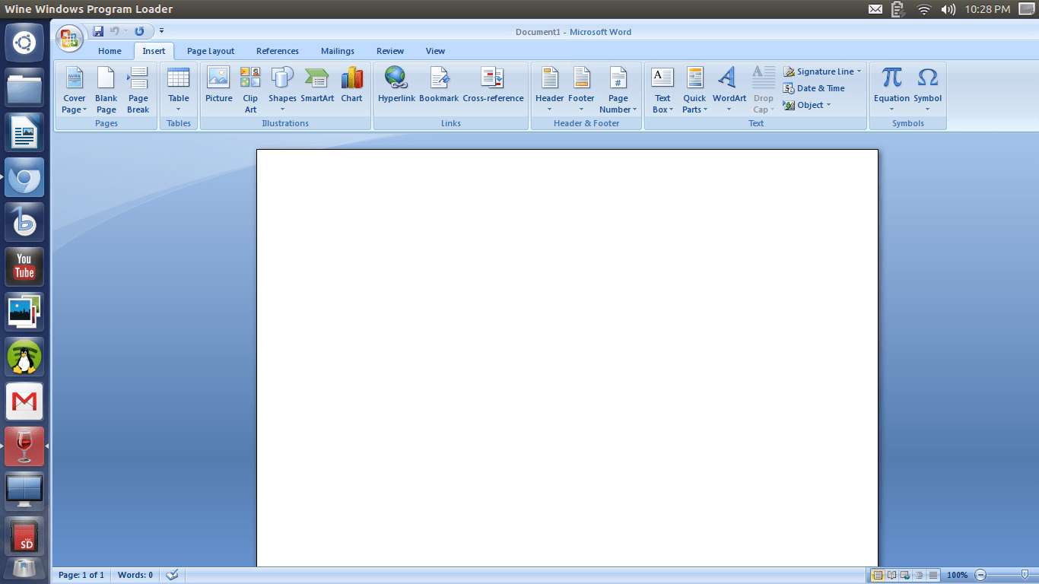Open the Page Layout tab
1039x584 pixels.
pyautogui.click(x=211, y=51)
